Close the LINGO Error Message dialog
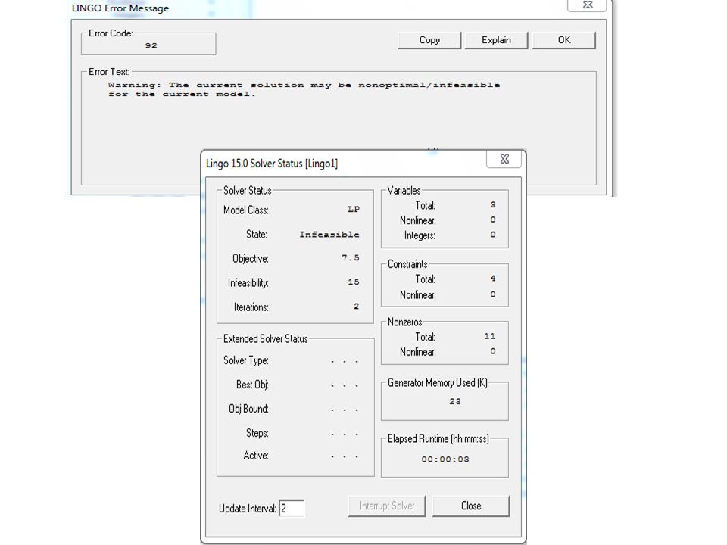Image resolution: width=727 pixels, height=545 pixels. (588, 5)
